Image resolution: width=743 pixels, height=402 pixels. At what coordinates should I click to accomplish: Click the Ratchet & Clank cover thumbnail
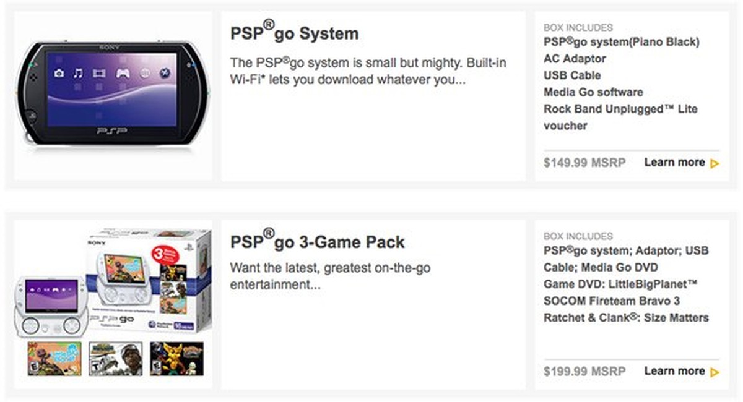(x=177, y=357)
